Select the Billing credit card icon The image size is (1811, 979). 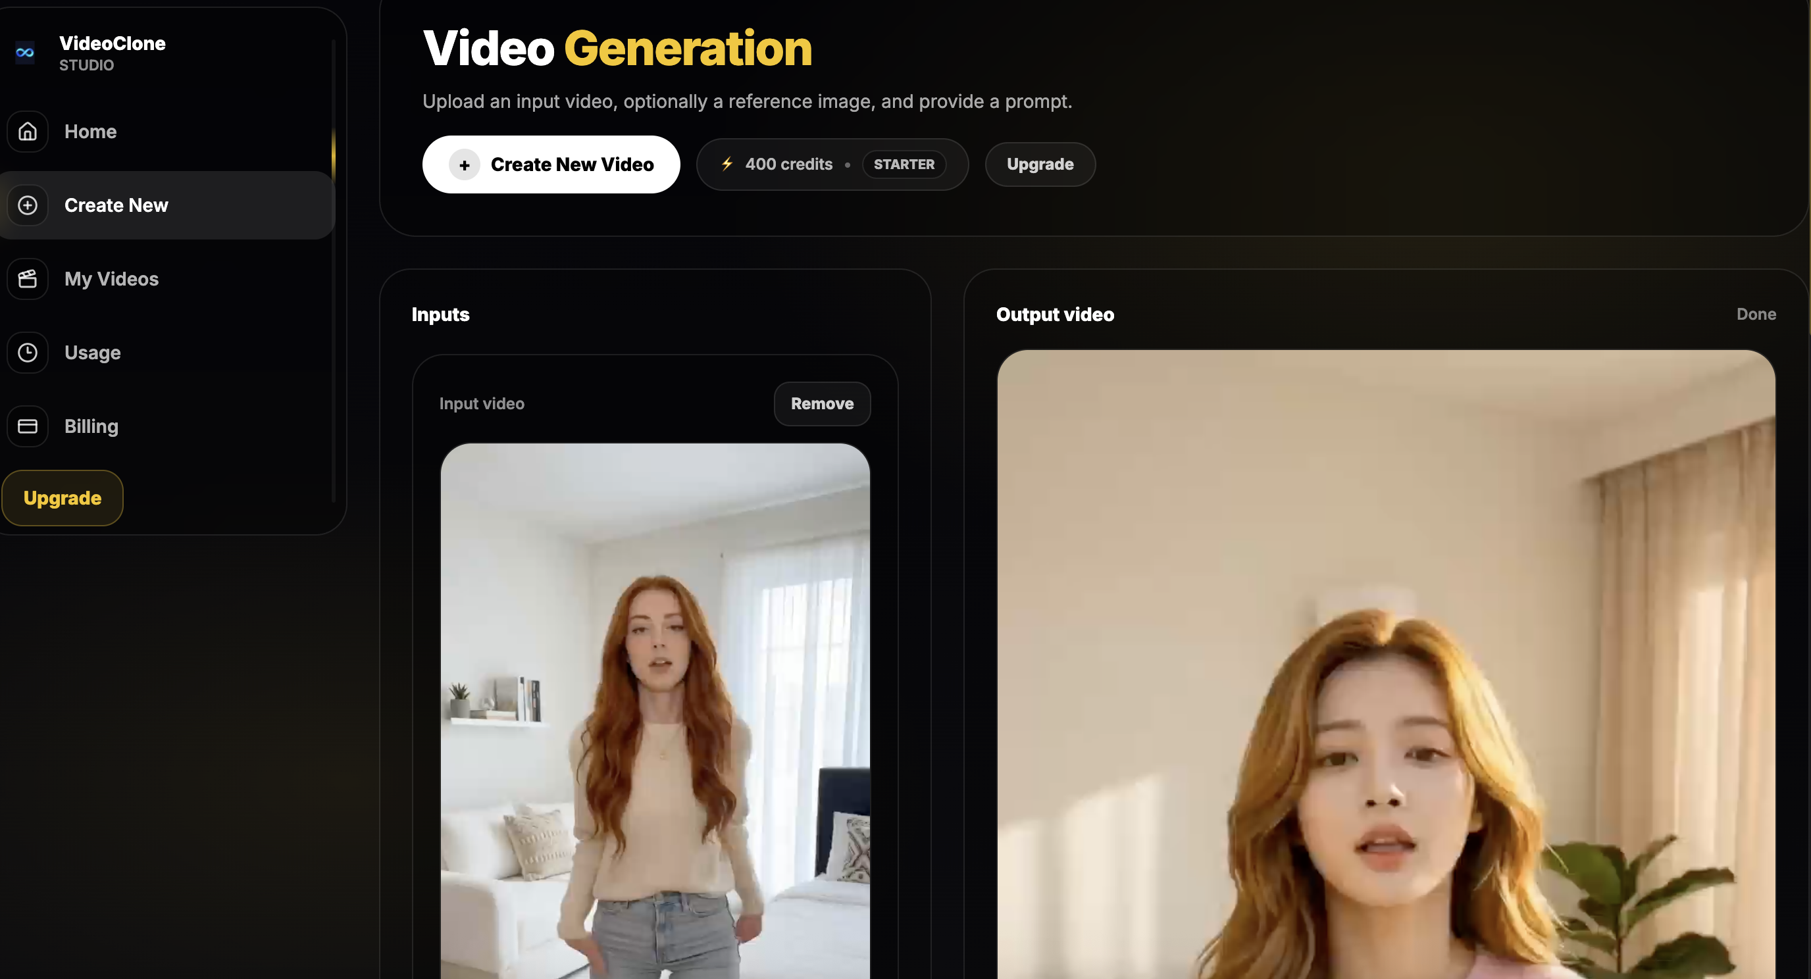(x=28, y=426)
